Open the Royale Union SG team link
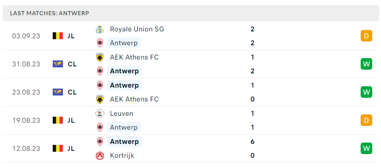This screenshot has height=167, width=381. 137,30
